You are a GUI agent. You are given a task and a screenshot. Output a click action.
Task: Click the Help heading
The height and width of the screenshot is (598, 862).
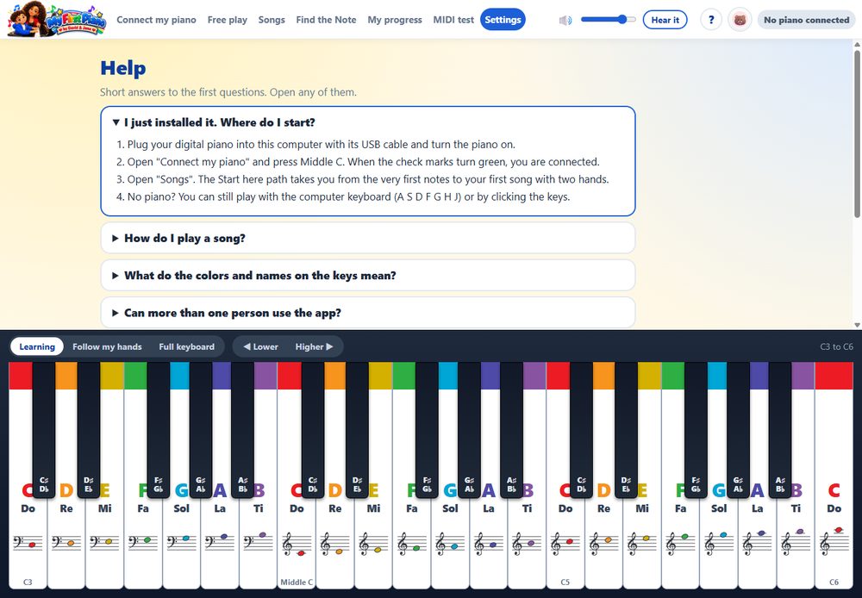click(123, 68)
